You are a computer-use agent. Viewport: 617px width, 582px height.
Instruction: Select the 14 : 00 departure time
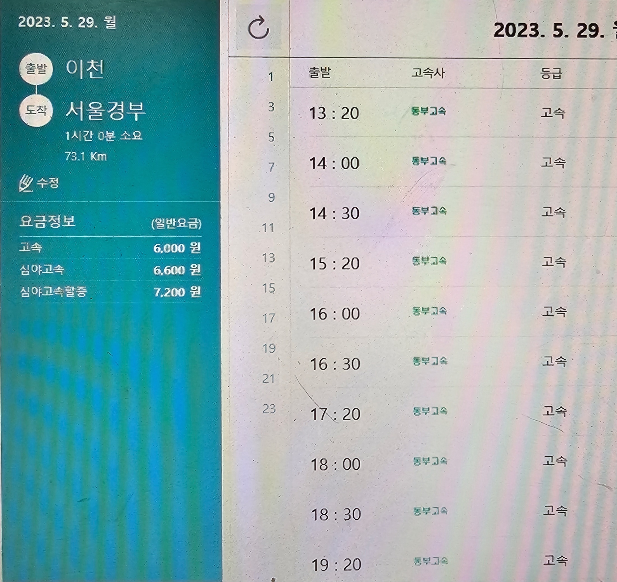pos(334,163)
